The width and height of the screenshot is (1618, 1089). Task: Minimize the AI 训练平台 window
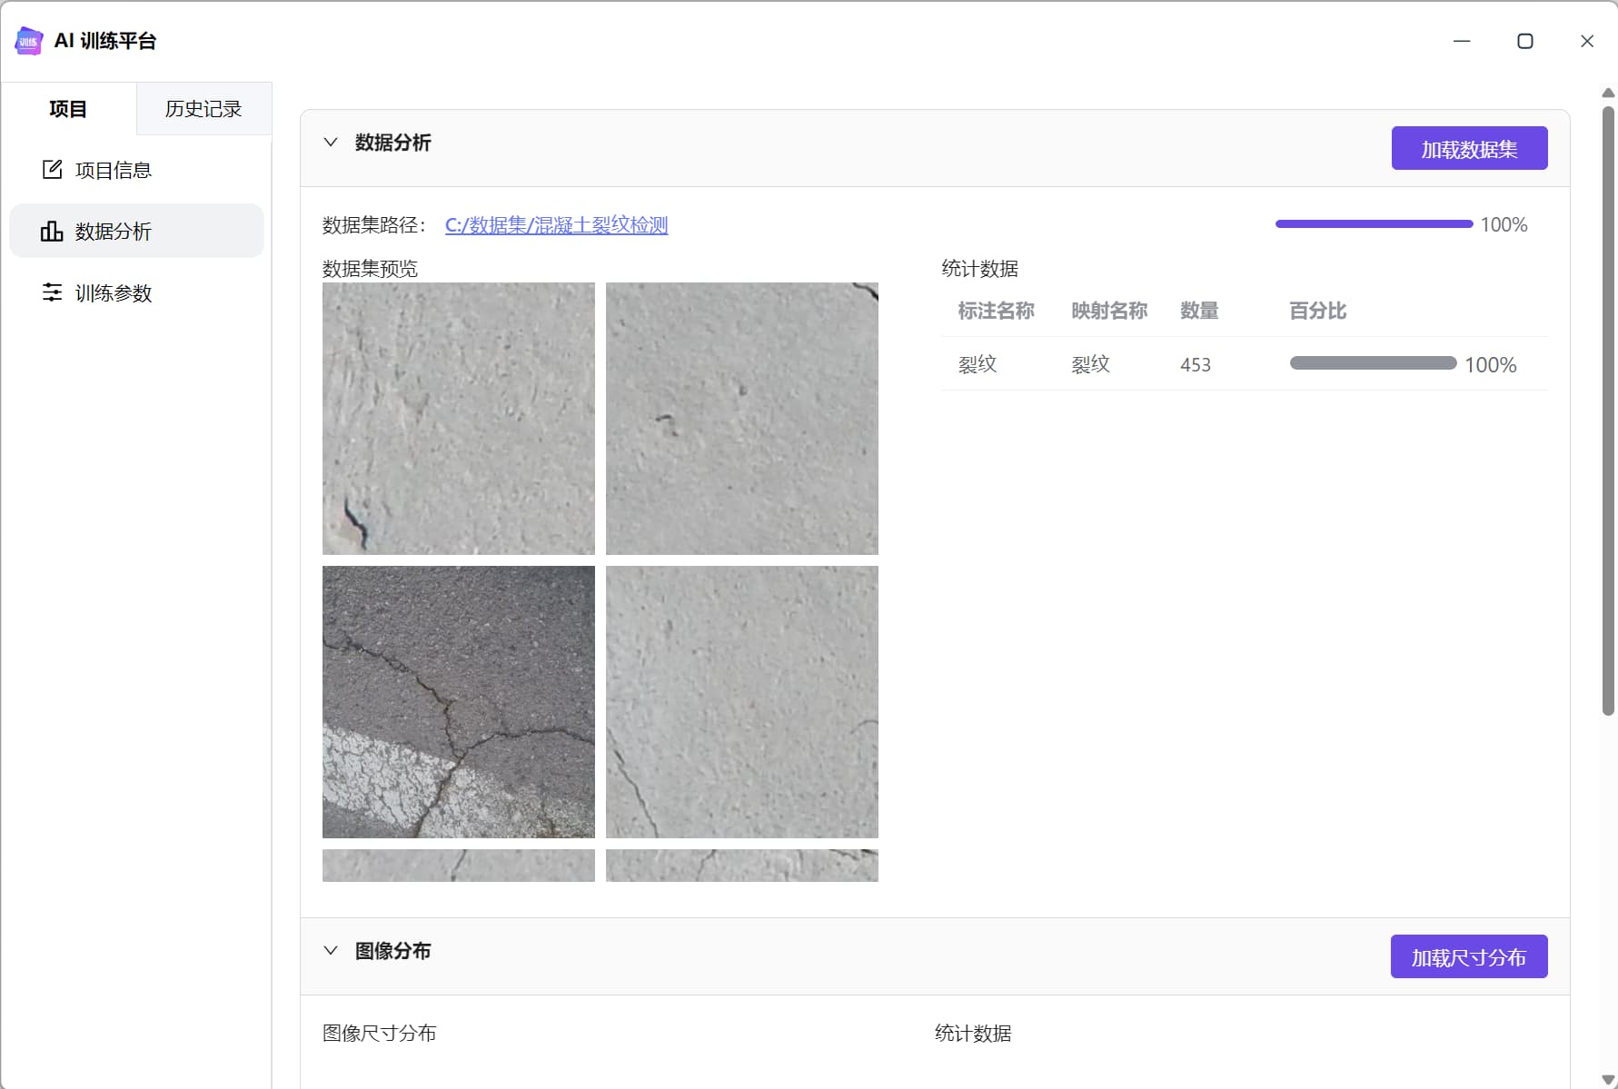click(1462, 41)
